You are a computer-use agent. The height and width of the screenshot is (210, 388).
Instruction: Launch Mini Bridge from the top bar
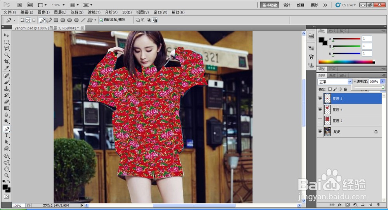click(30, 5)
